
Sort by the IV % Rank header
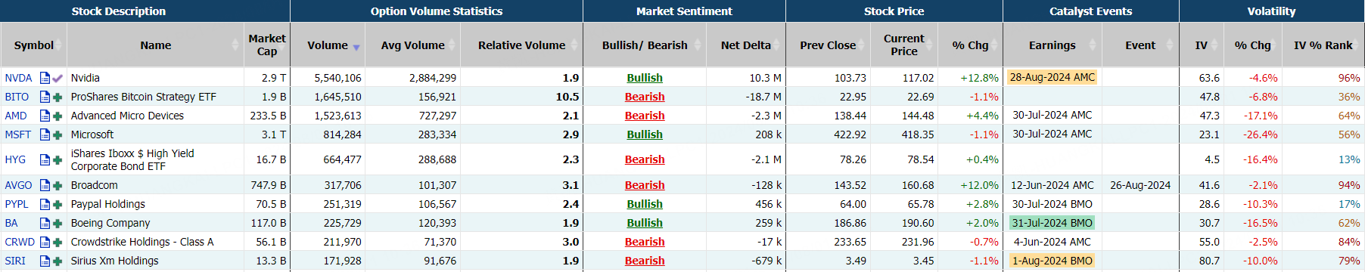[1323, 45]
